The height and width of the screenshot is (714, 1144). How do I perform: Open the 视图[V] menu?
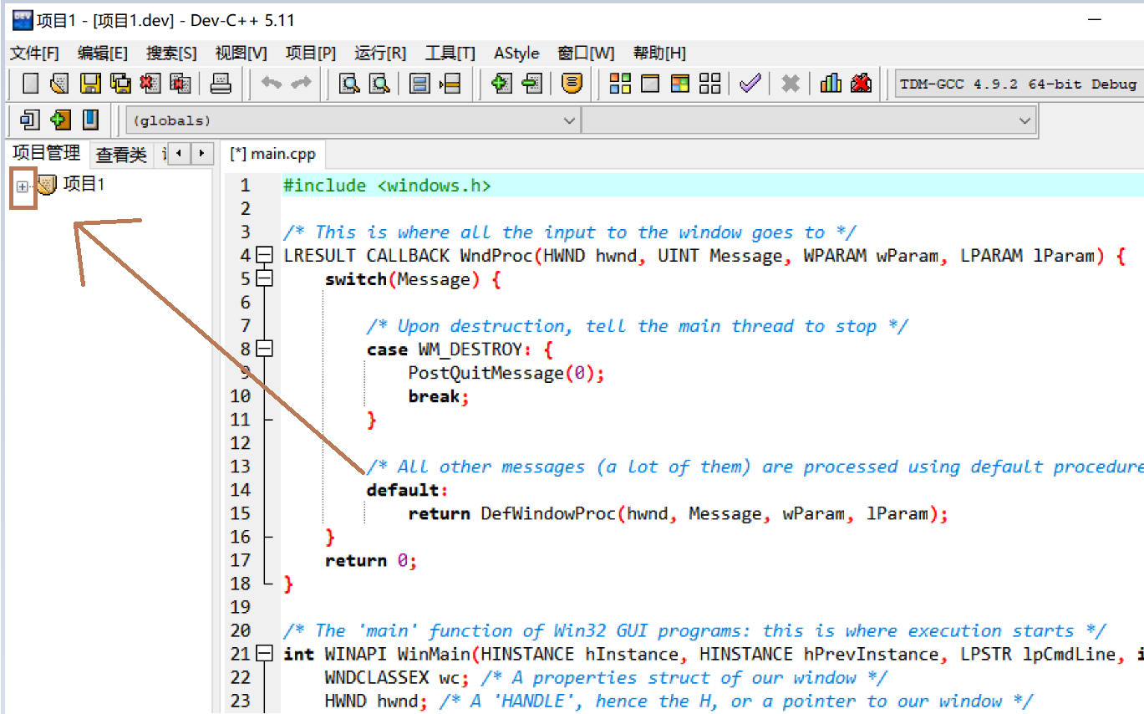tap(241, 54)
